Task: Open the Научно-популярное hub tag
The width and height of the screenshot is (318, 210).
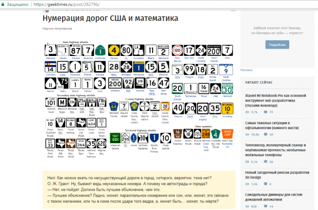Action: tap(57, 29)
